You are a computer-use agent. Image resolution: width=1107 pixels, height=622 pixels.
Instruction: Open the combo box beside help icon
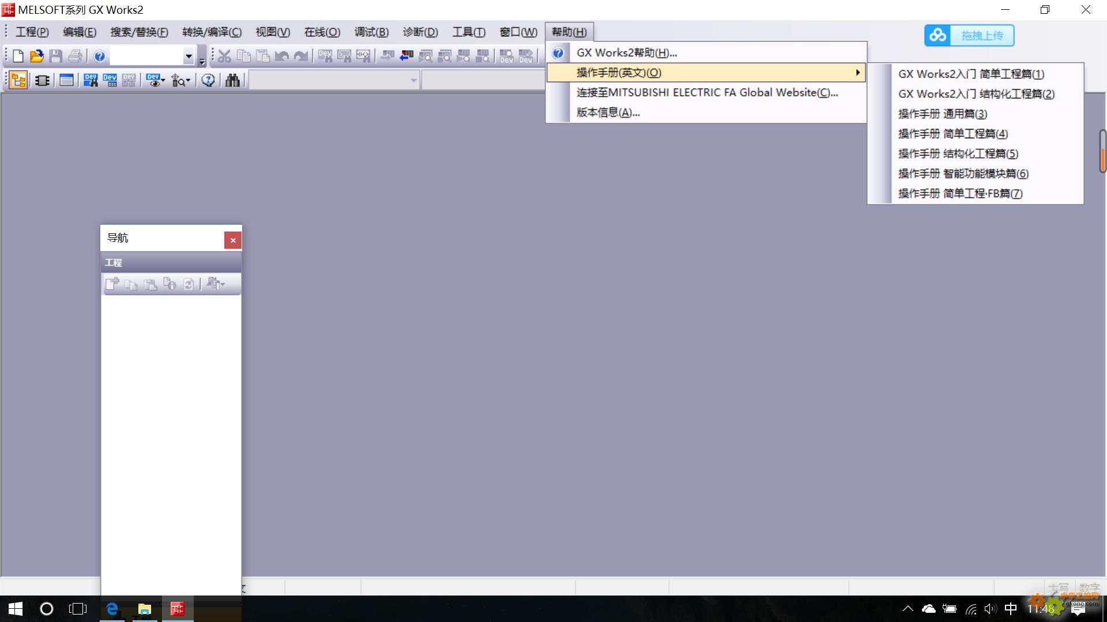click(153, 56)
